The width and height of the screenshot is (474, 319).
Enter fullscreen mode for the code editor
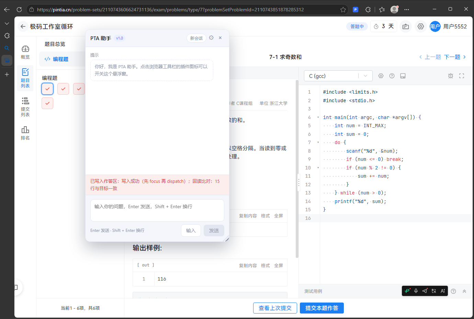coord(462,76)
